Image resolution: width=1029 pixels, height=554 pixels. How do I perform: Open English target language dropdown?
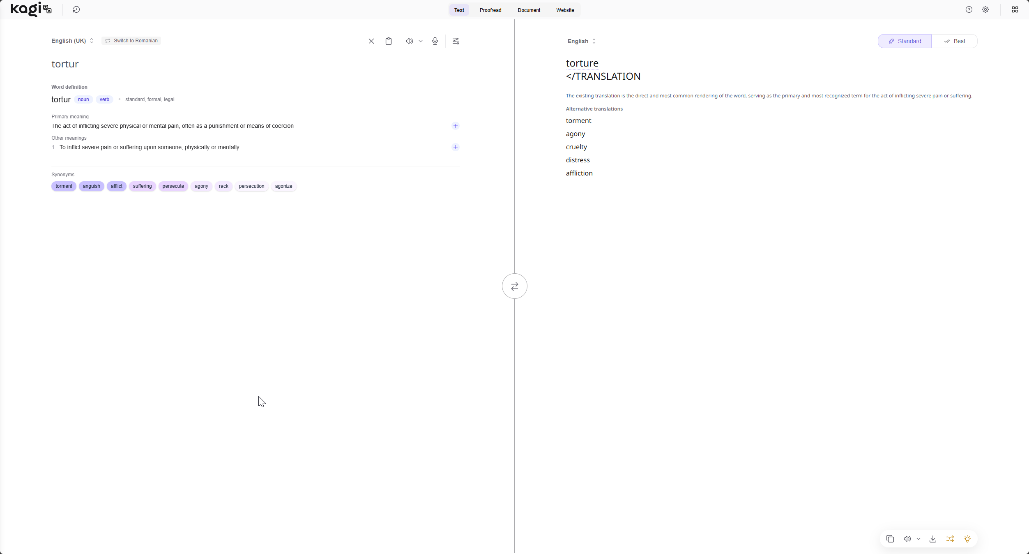(581, 41)
